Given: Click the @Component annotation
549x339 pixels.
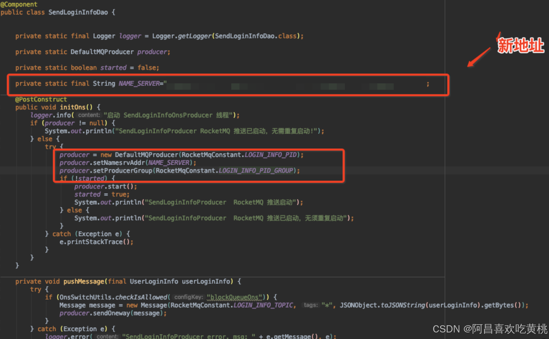Looking at the screenshot, I should (19, 4).
